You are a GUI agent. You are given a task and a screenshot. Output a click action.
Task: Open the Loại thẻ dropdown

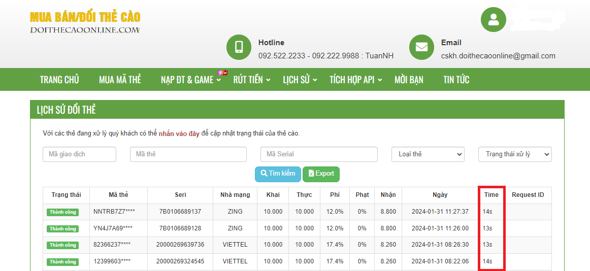(x=428, y=154)
